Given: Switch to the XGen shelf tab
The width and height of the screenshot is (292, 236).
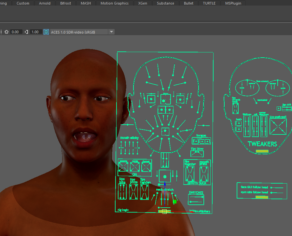Looking at the screenshot, I should [143, 3].
